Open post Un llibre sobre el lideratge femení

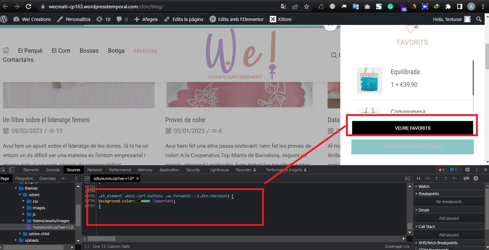[46, 120]
